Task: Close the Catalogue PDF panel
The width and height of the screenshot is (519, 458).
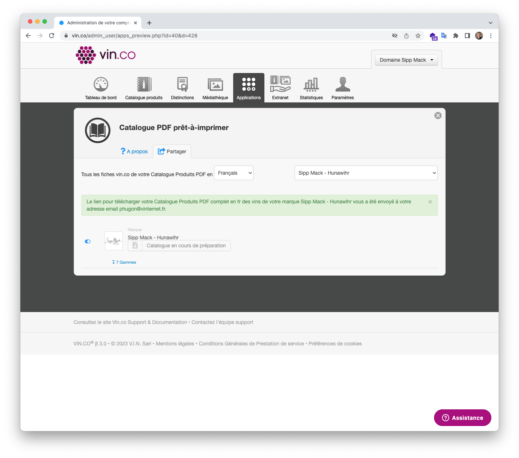Action: click(x=438, y=115)
